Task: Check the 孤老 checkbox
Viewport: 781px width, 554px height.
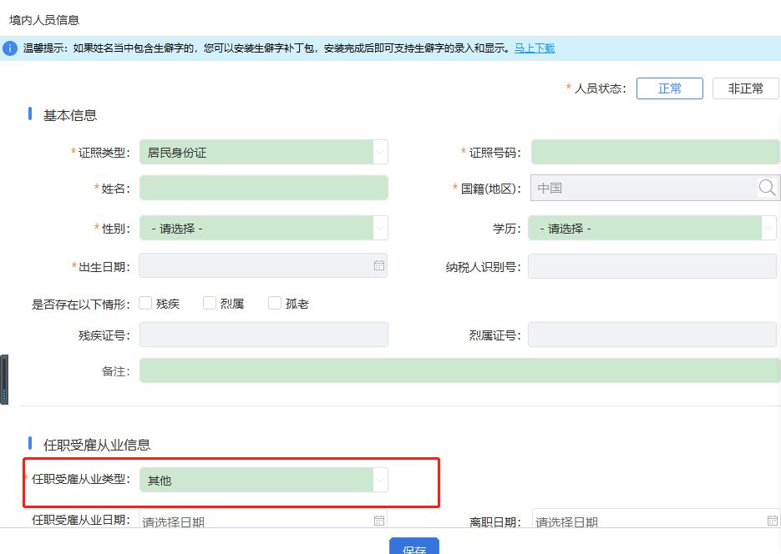Action: click(x=275, y=303)
